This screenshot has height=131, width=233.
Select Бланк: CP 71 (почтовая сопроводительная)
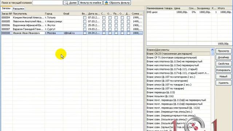coord(178,57)
